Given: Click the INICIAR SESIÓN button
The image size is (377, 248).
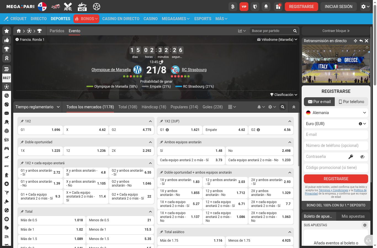Looking at the screenshot, I should [x=338, y=7].
